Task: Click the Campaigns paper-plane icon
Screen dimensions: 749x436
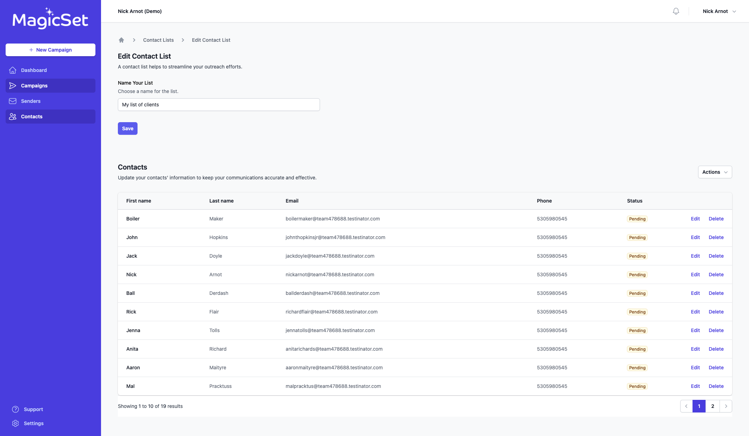Action: tap(13, 86)
